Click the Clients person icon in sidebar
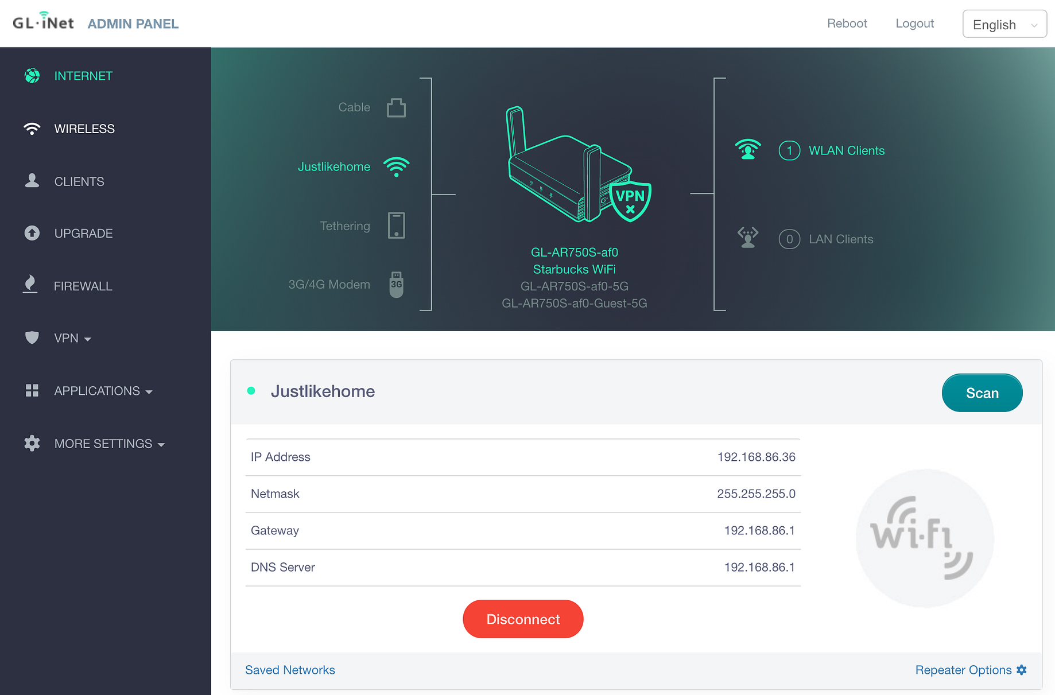This screenshot has height=695, width=1055. point(32,181)
